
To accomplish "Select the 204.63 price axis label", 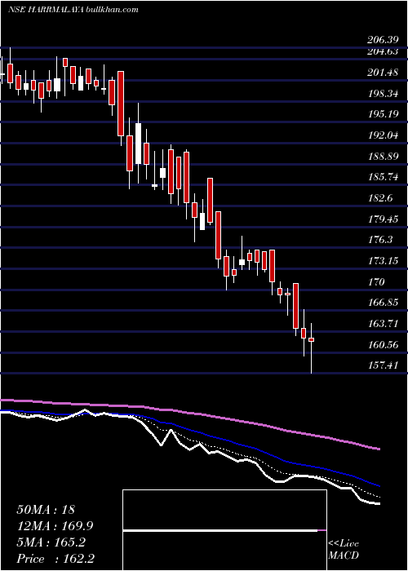I will [382, 51].
